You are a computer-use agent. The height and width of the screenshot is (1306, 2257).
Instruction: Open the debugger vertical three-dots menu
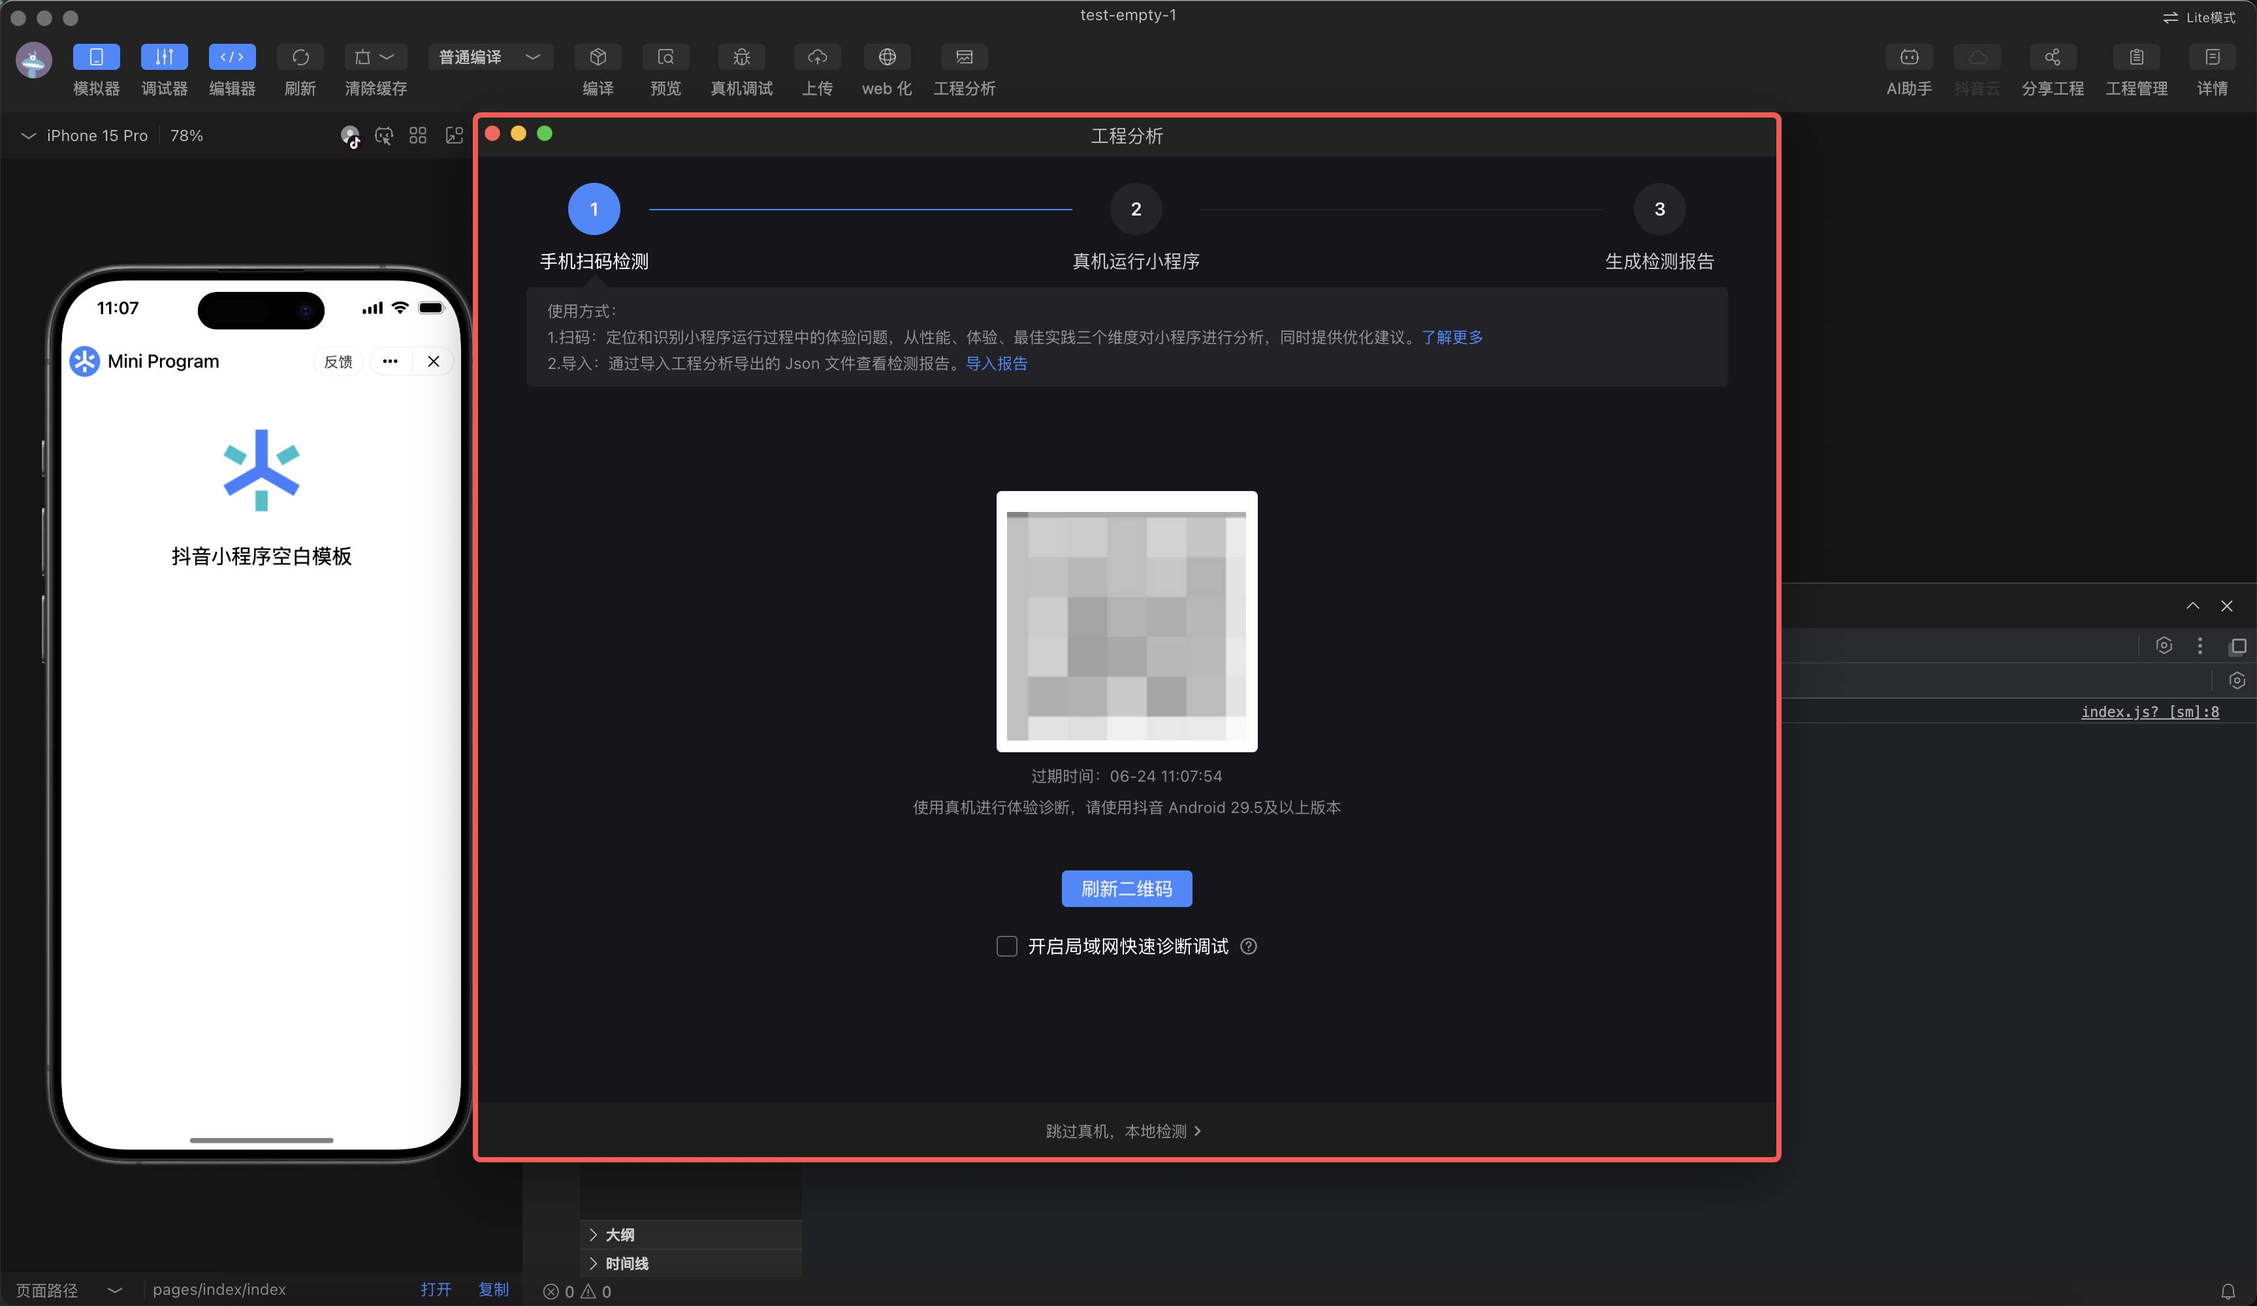click(x=2200, y=646)
